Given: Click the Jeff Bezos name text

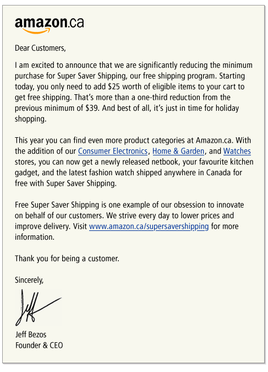Looking at the screenshot, I should [x=31, y=335].
